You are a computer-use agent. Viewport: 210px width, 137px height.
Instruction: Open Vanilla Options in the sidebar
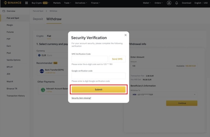coord(13,60)
